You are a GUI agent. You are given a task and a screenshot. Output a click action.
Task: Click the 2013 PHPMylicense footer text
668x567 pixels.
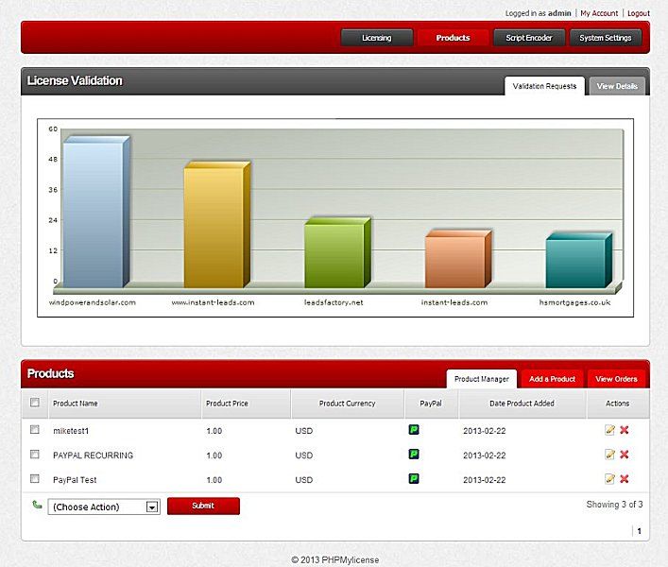(334, 559)
